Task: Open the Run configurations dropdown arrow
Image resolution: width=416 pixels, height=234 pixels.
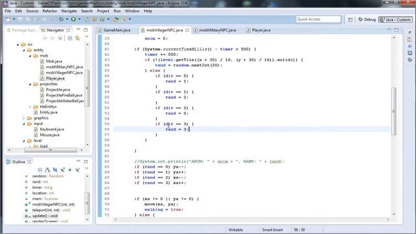Action: 79,19
